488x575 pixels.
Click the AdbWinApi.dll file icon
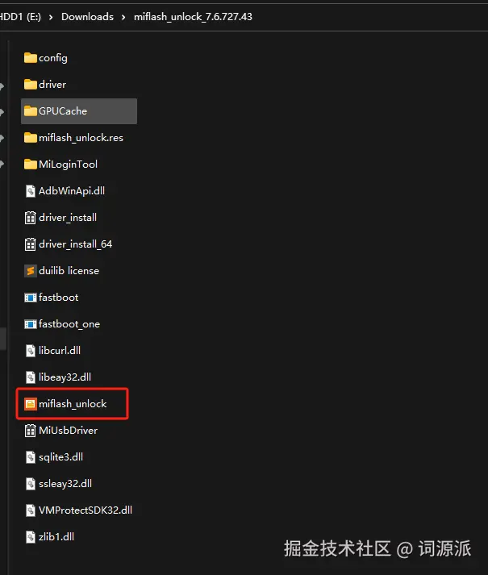(x=31, y=190)
